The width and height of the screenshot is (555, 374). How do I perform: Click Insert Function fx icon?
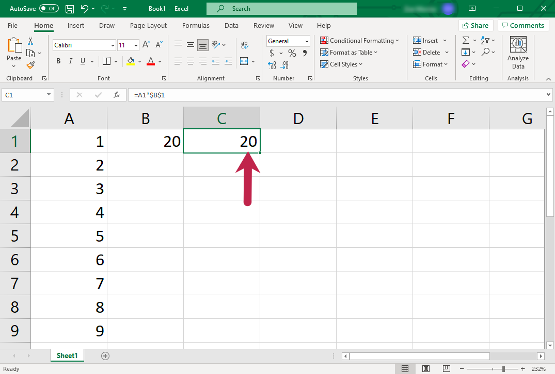[117, 95]
